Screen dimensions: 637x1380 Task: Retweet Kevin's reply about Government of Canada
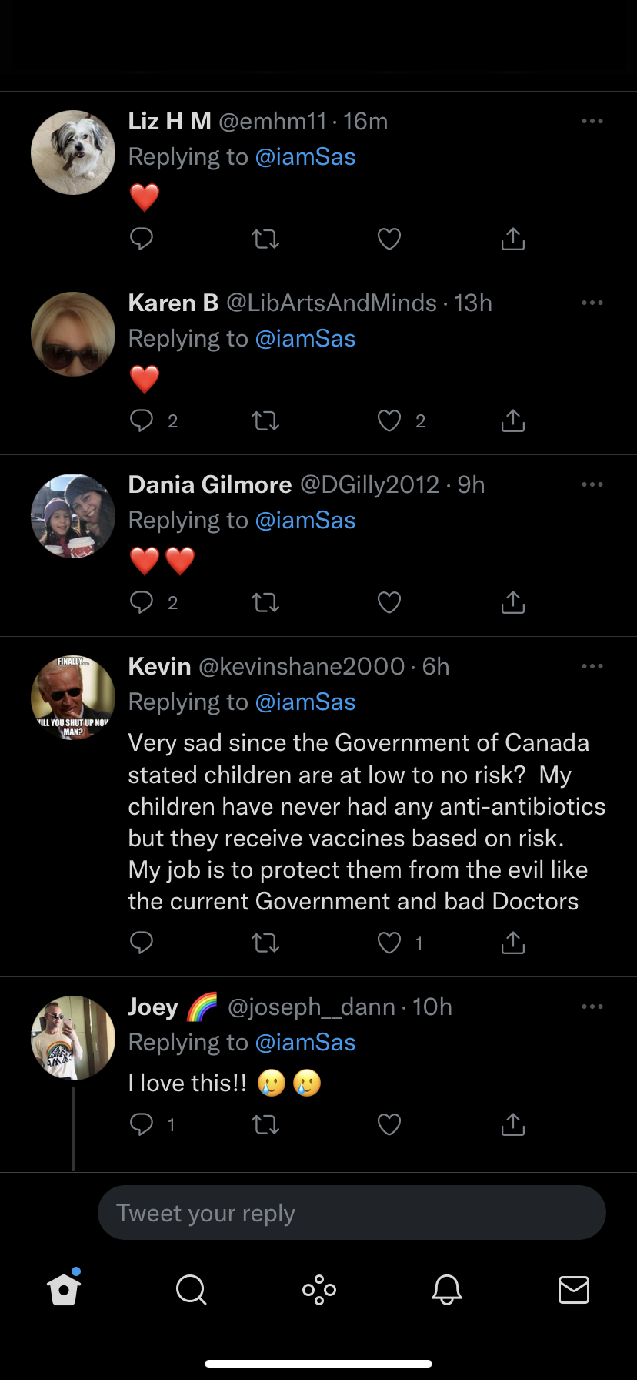[265, 943]
